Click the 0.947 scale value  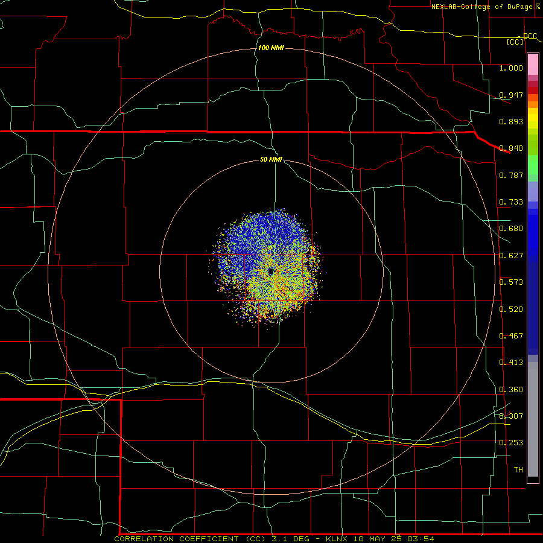coord(511,95)
